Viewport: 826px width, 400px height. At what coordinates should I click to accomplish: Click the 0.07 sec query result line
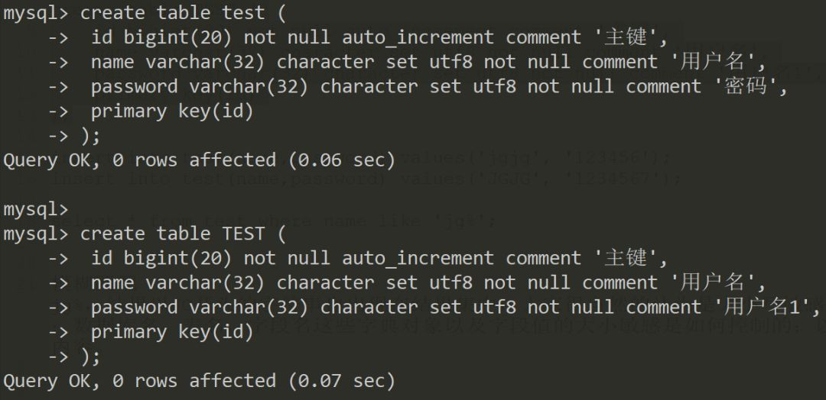[x=199, y=381]
